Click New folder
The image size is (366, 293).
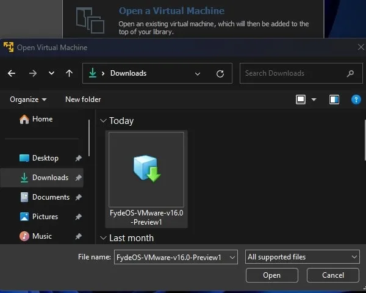(83, 99)
